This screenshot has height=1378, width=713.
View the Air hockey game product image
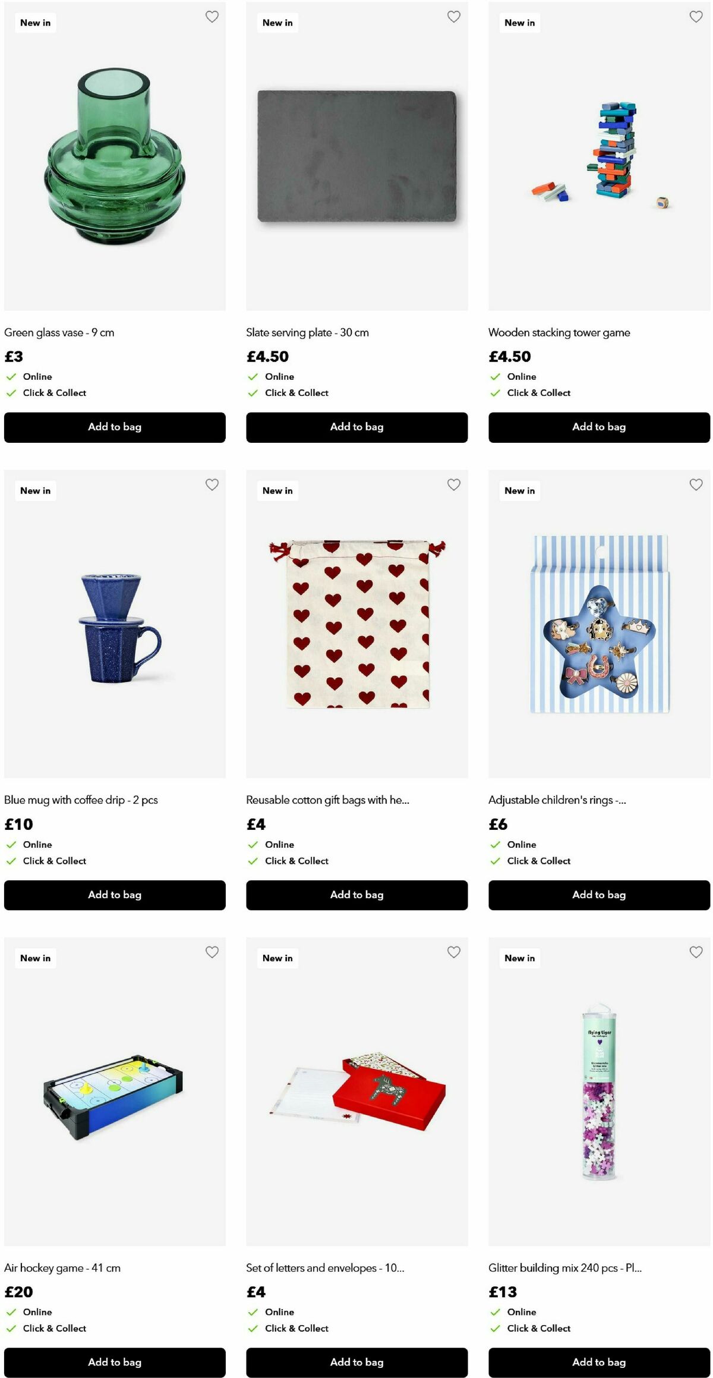[x=115, y=1091]
